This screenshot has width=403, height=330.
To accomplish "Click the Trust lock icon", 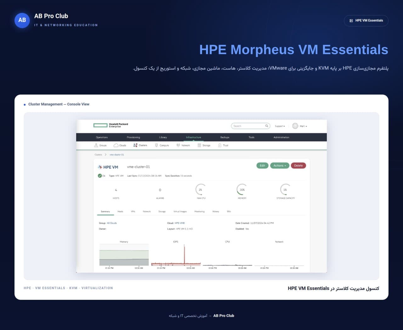I will pyautogui.click(x=220, y=145).
